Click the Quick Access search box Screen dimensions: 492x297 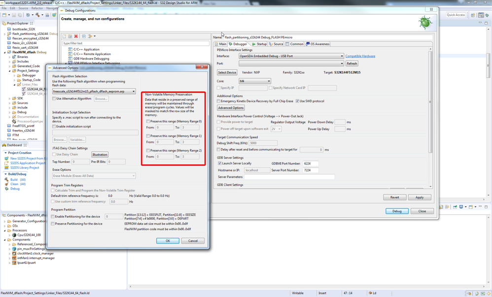(x=456, y=15)
